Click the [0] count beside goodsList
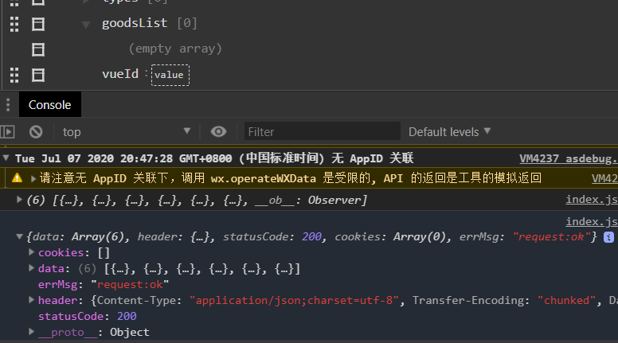 click(187, 23)
